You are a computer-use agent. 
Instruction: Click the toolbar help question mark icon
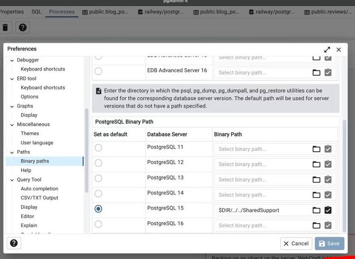pyautogui.click(x=23, y=27)
